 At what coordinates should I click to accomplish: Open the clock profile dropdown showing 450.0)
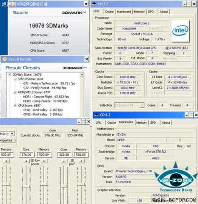pyautogui.click(x=12, y=134)
